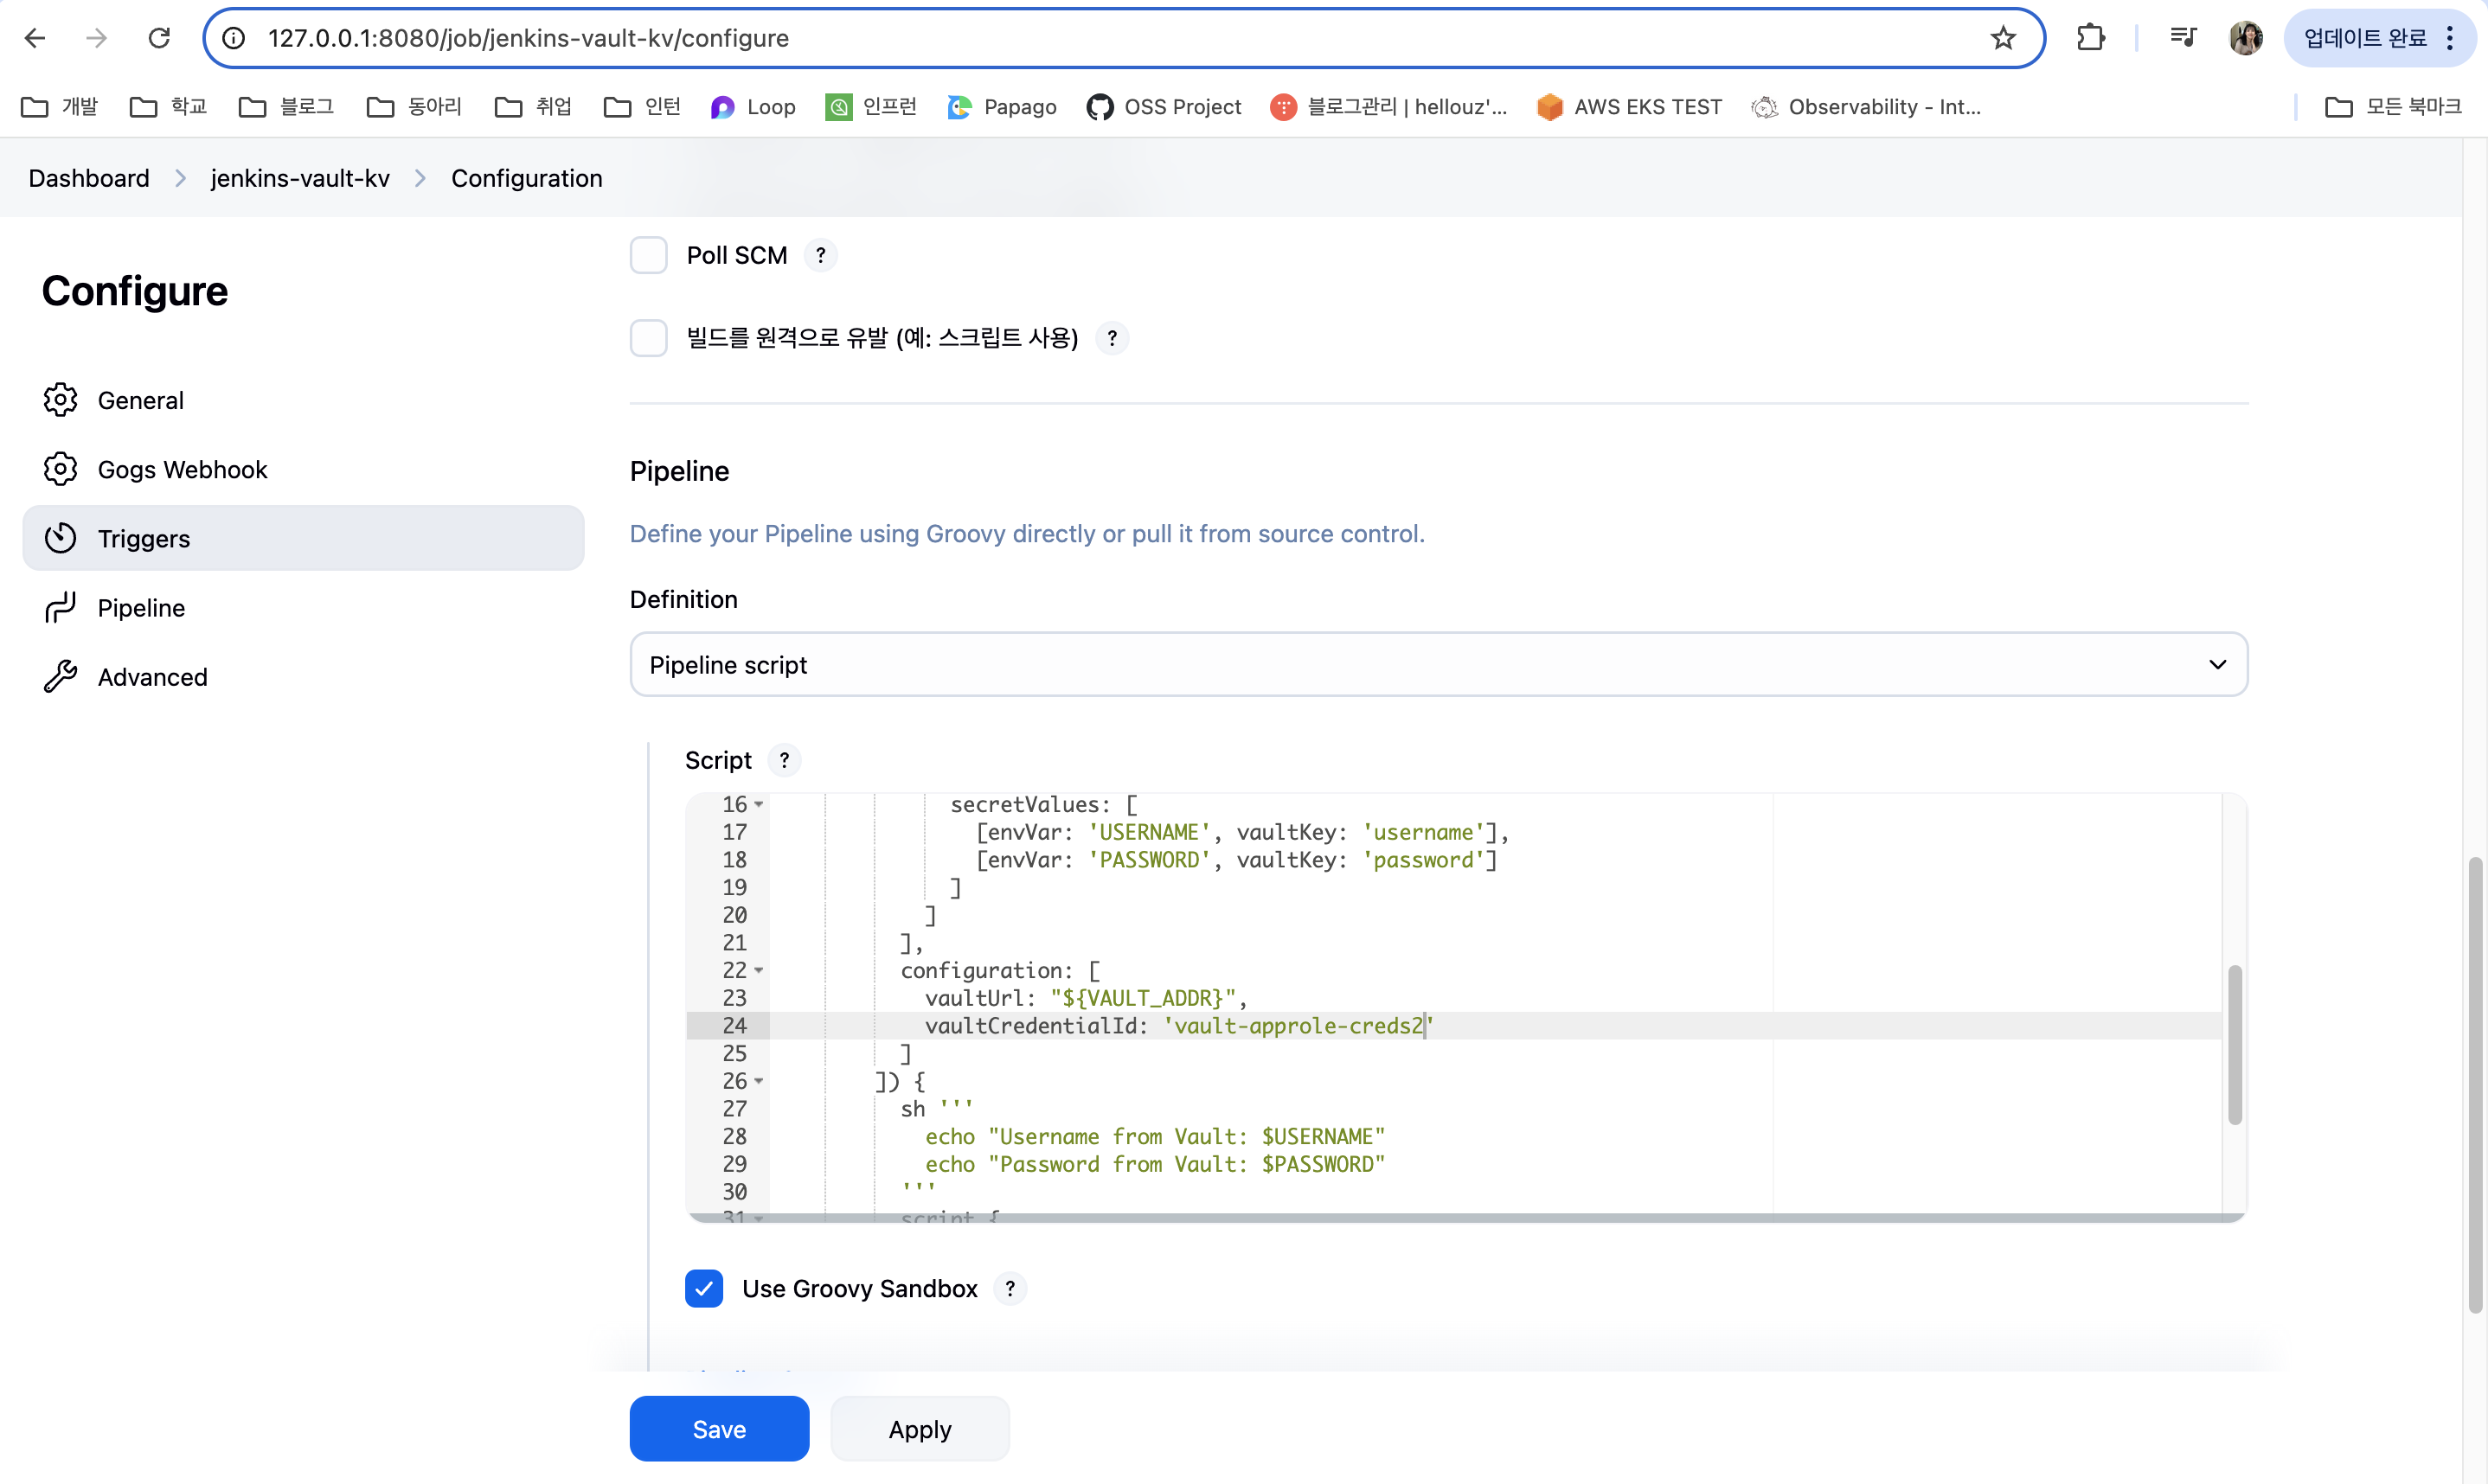The image size is (2488, 1484).
Task: Open browser extensions puzzle icon
Action: [x=2090, y=38]
